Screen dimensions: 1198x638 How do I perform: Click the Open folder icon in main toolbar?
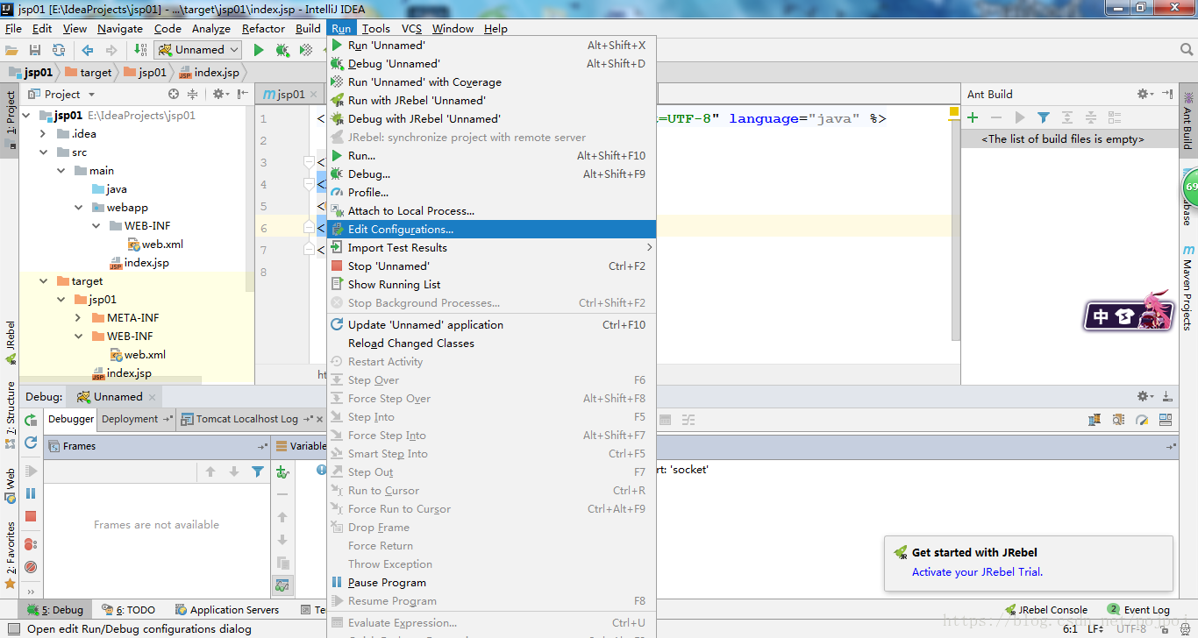pos(11,50)
